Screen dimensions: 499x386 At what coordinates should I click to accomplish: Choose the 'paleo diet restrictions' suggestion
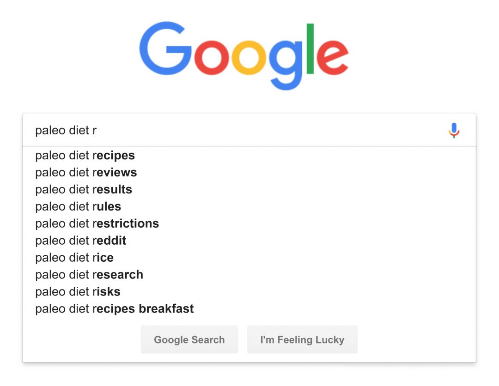(x=97, y=224)
